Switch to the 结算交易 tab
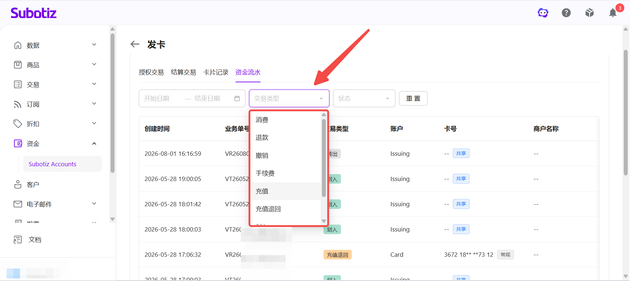This screenshot has height=281, width=630. click(183, 72)
